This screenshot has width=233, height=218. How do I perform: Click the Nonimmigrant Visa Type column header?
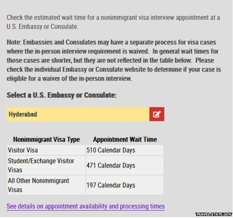(46, 140)
